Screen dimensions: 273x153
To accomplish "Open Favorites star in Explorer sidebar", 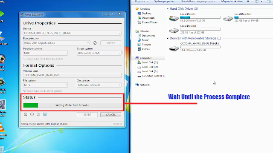I will (137, 8).
